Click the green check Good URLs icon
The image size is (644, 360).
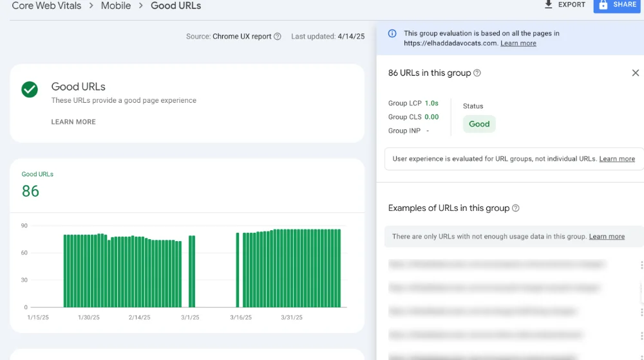[x=30, y=89]
